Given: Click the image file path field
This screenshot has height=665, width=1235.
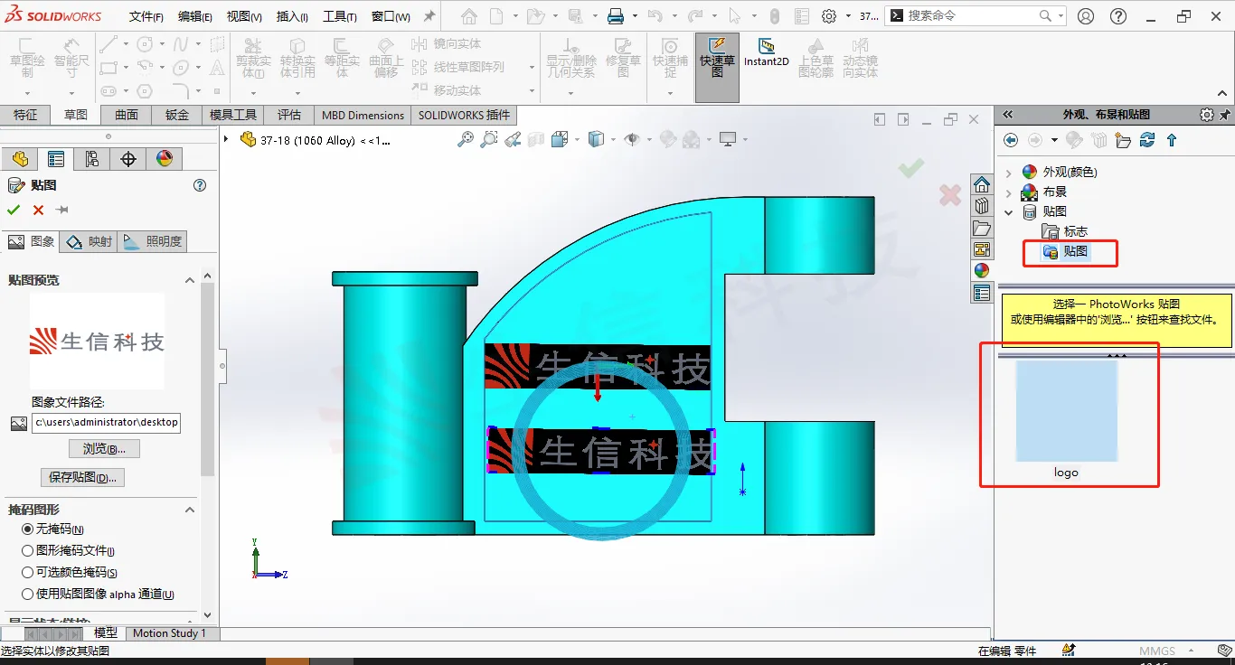Looking at the screenshot, I should click(x=107, y=422).
